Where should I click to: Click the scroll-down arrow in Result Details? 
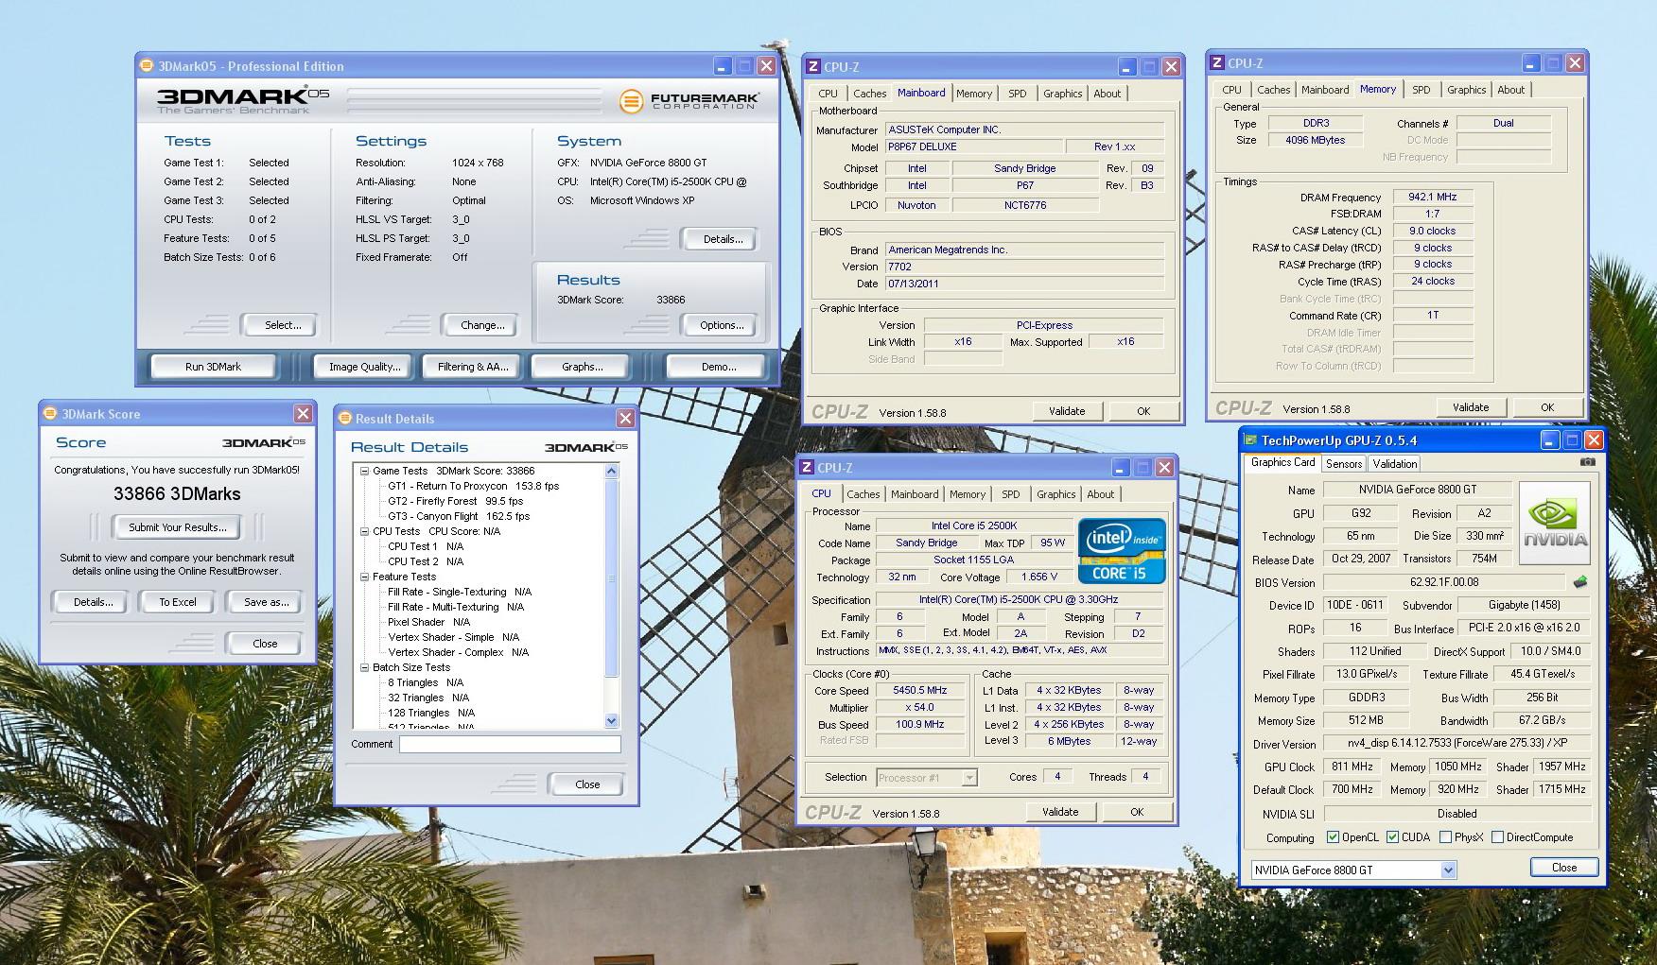[x=611, y=720]
